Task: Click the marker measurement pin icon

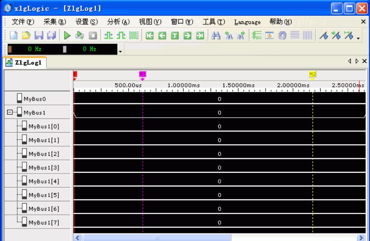Action: tap(349, 35)
